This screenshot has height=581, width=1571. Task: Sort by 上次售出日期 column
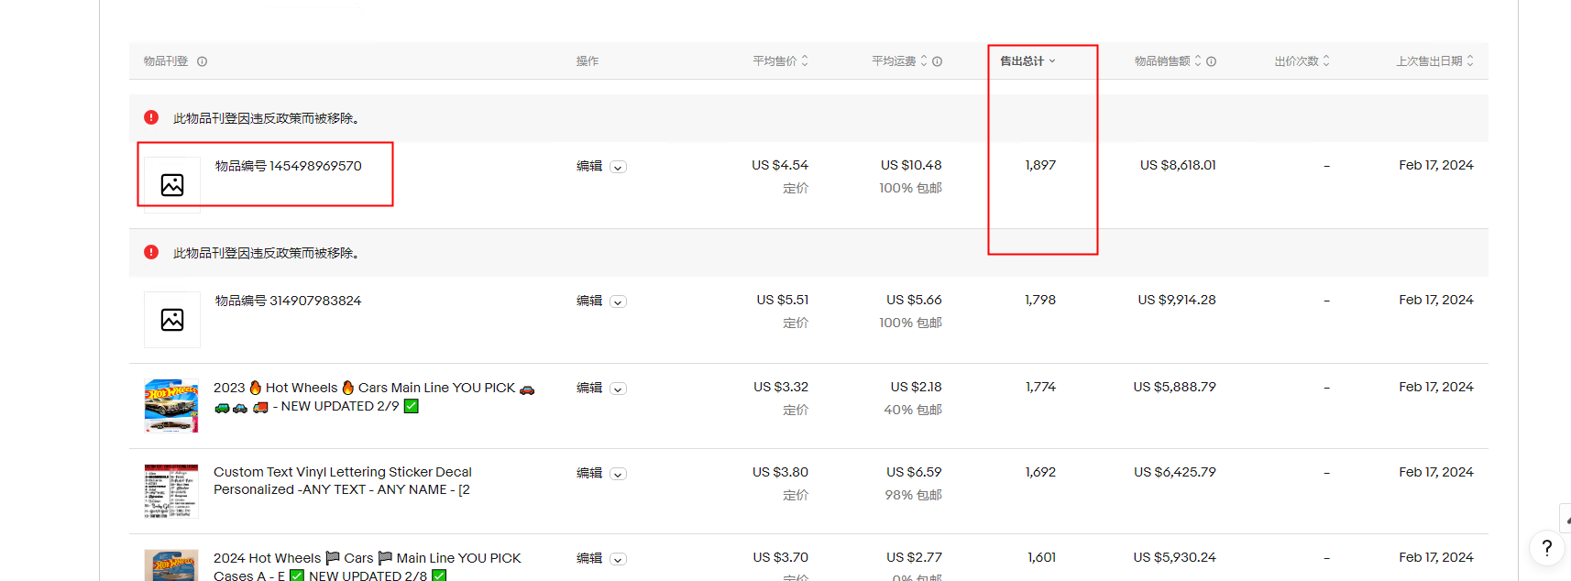click(1434, 60)
